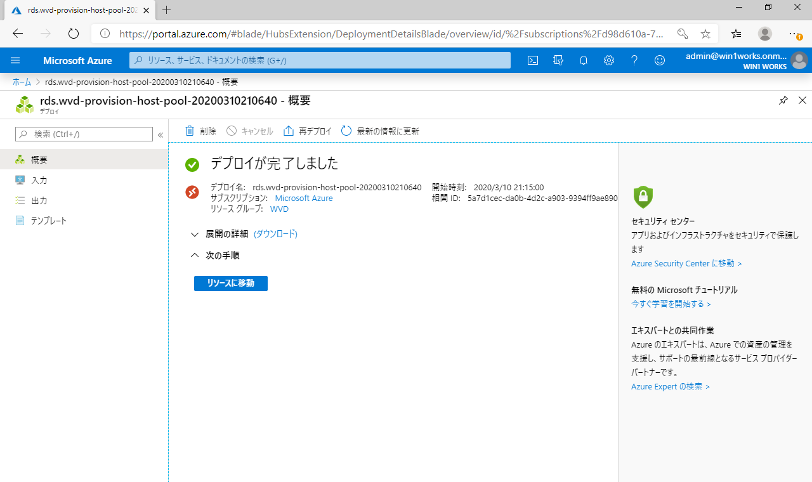
Task: Click the green deployment success checkmark icon
Action: [192, 165]
